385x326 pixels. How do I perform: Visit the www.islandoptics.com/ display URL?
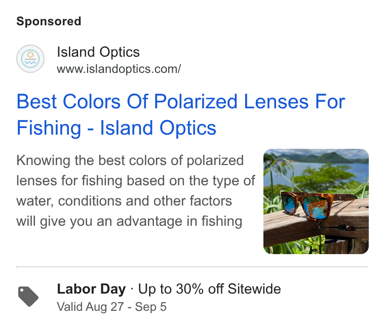tap(119, 69)
